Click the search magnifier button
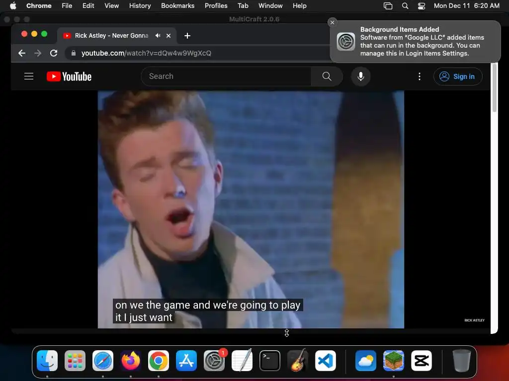 coord(327,76)
